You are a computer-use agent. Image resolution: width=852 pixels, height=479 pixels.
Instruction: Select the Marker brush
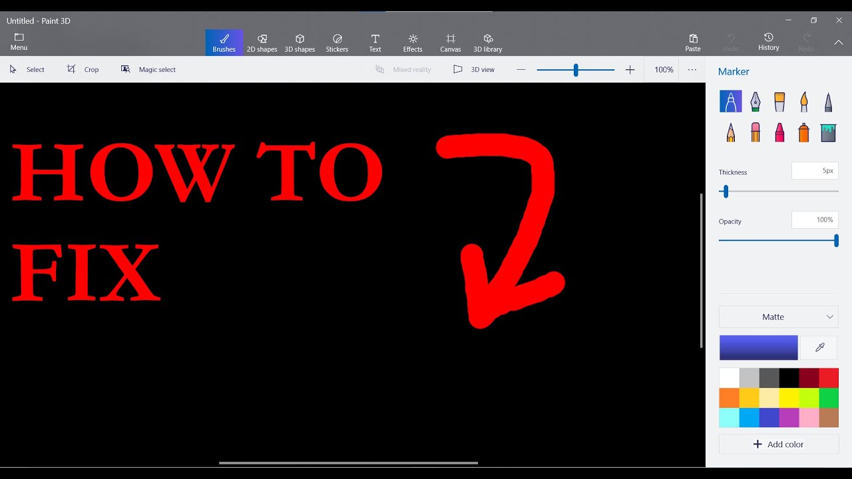(731, 101)
